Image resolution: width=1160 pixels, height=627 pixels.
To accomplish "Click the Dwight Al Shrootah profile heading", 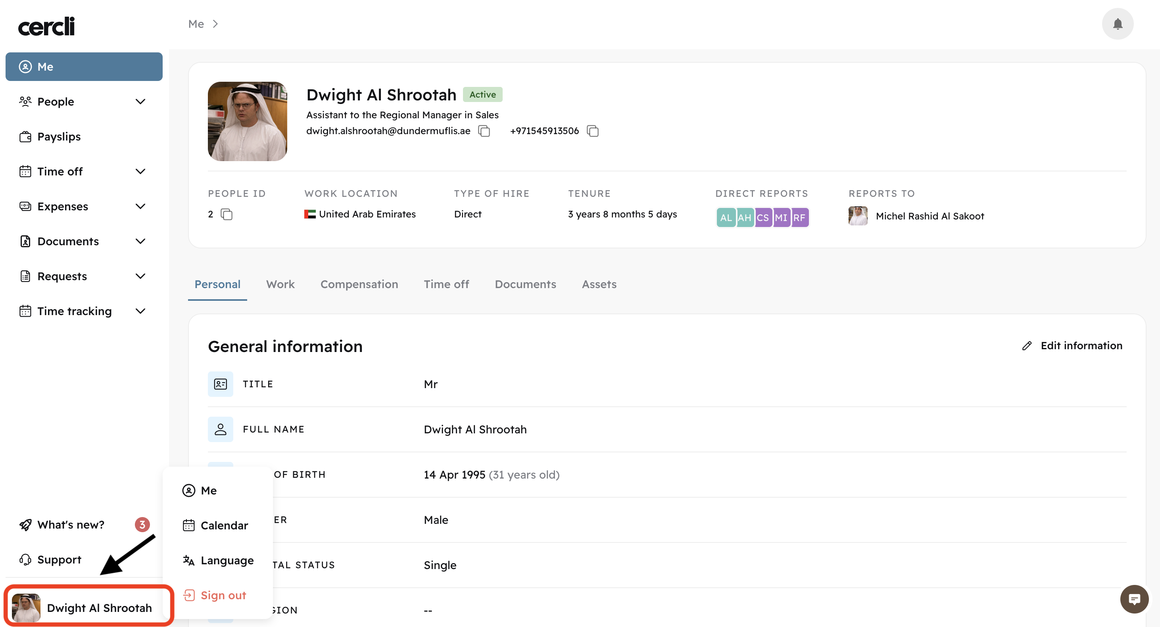I will click(381, 94).
